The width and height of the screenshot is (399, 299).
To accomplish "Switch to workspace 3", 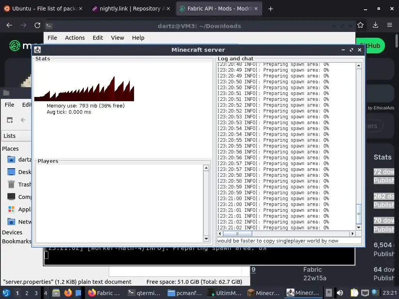I will tap(36, 293).
